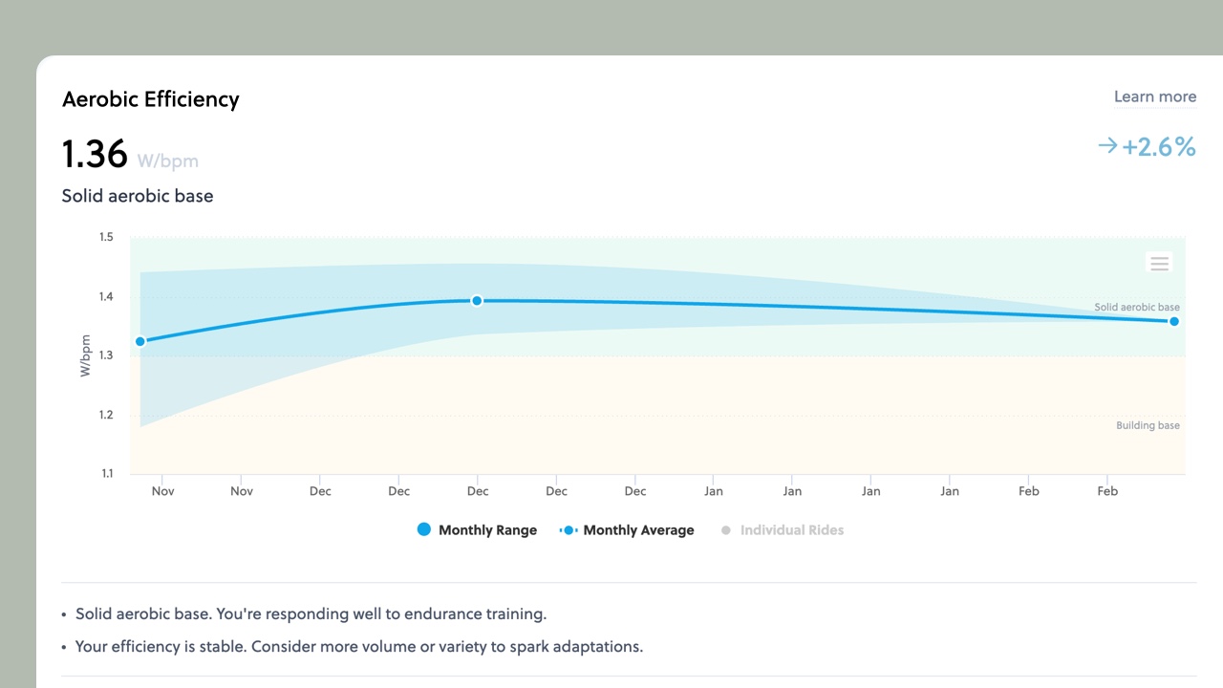Select the Jan label on the x-axis
The height and width of the screenshot is (688, 1223).
point(714,490)
